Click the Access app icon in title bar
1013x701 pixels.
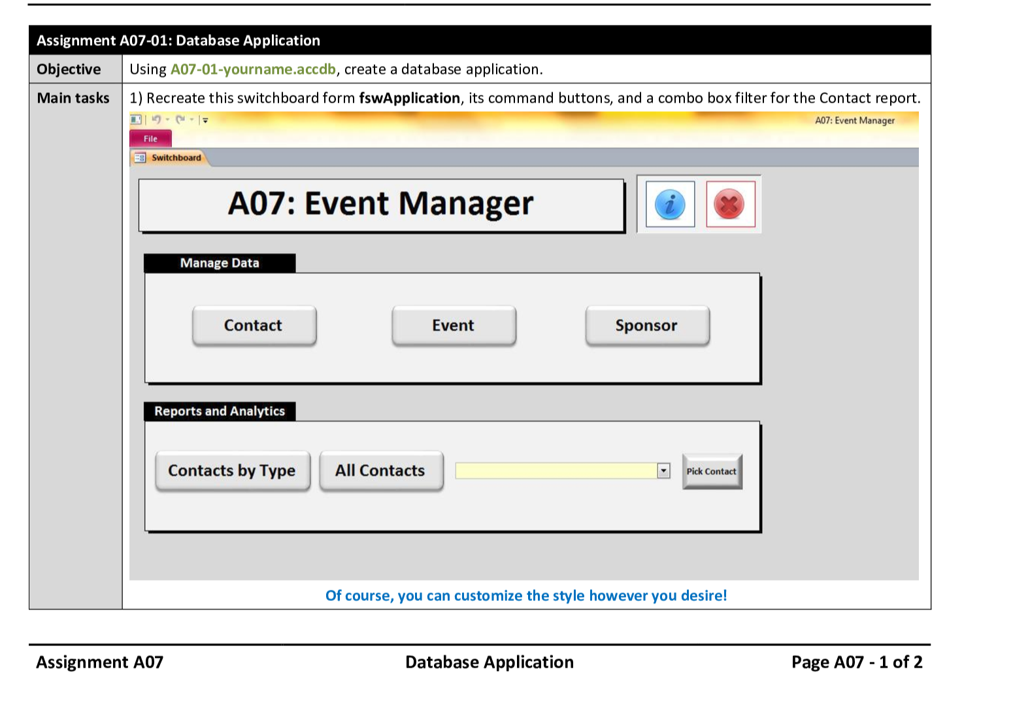(135, 120)
